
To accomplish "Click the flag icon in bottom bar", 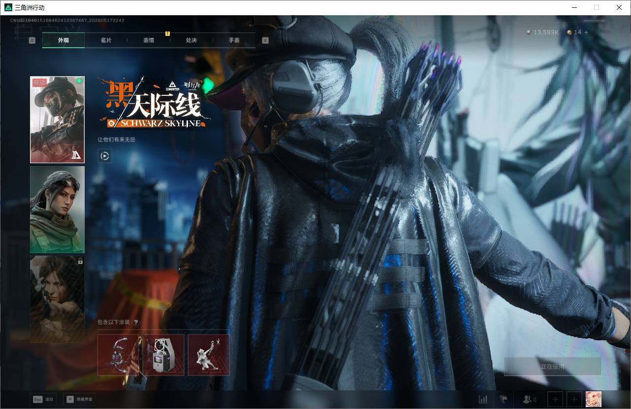I will coord(503,399).
